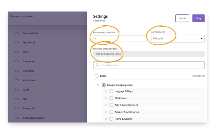Viewport: 215px width, 134px height.
Task: Click the Electronics label
Action: pyautogui.click(x=121, y=98)
